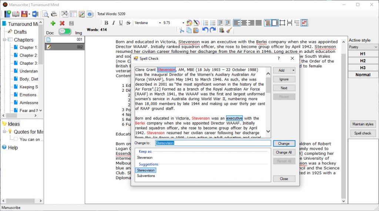Image resolution: width=379 pixels, height=211 pixels.
Task: Open Body, Diet chapter in tree
Action: tap(29, 79)
